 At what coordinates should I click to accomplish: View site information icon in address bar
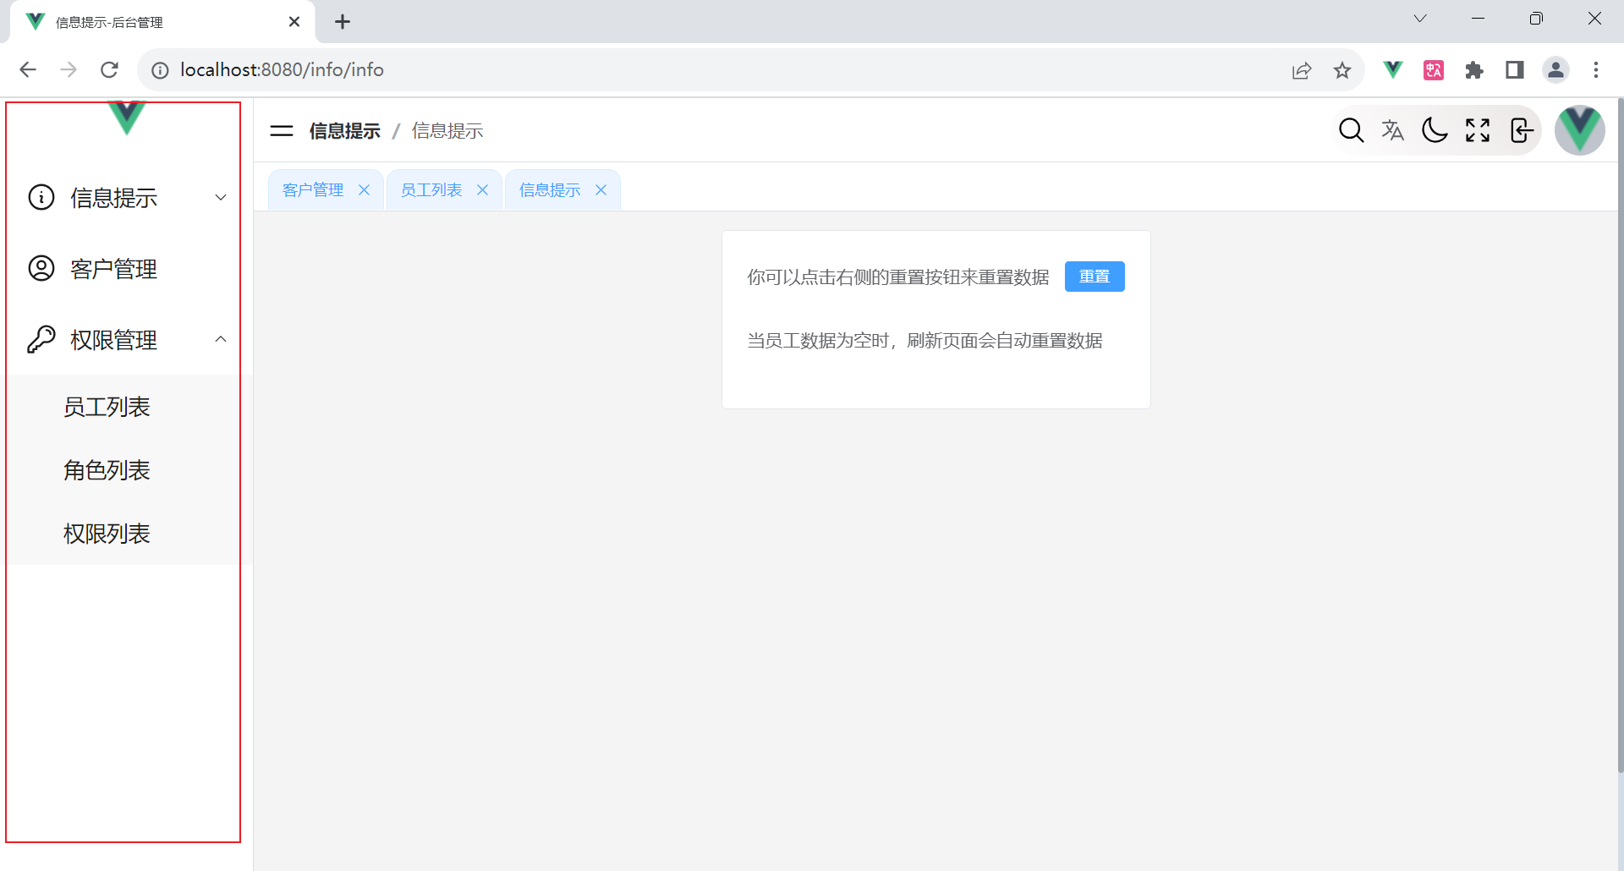coord(160,70)
